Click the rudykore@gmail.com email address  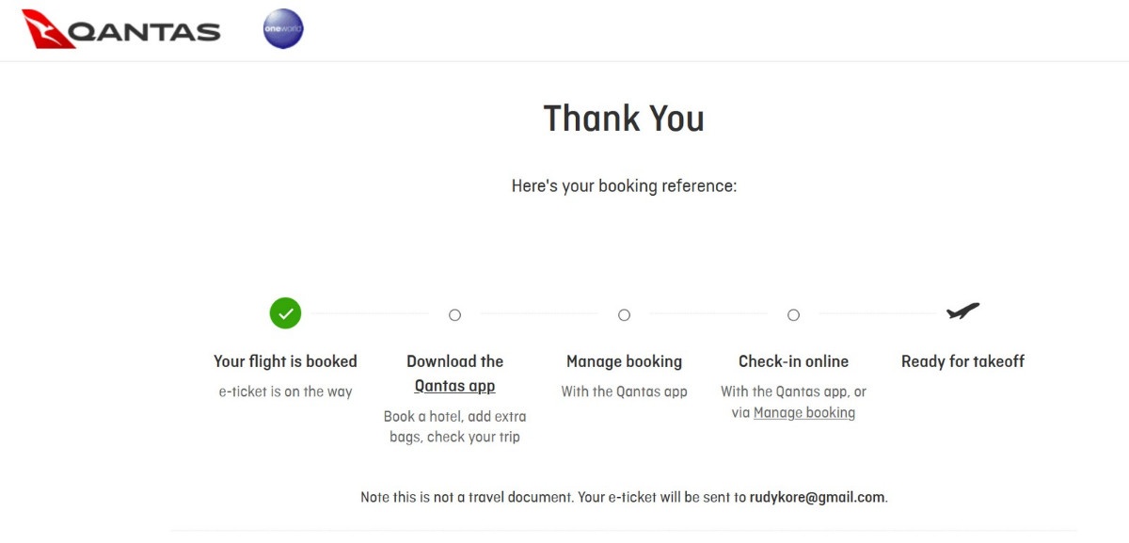817,497
